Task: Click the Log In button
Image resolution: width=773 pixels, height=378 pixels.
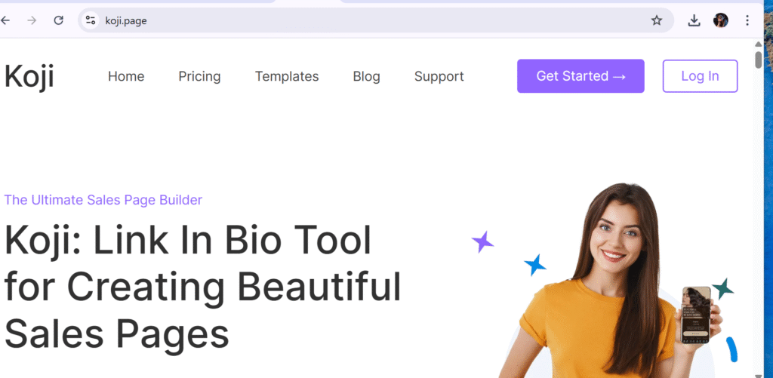Action: pyautogui.click(x=700, y=76)
